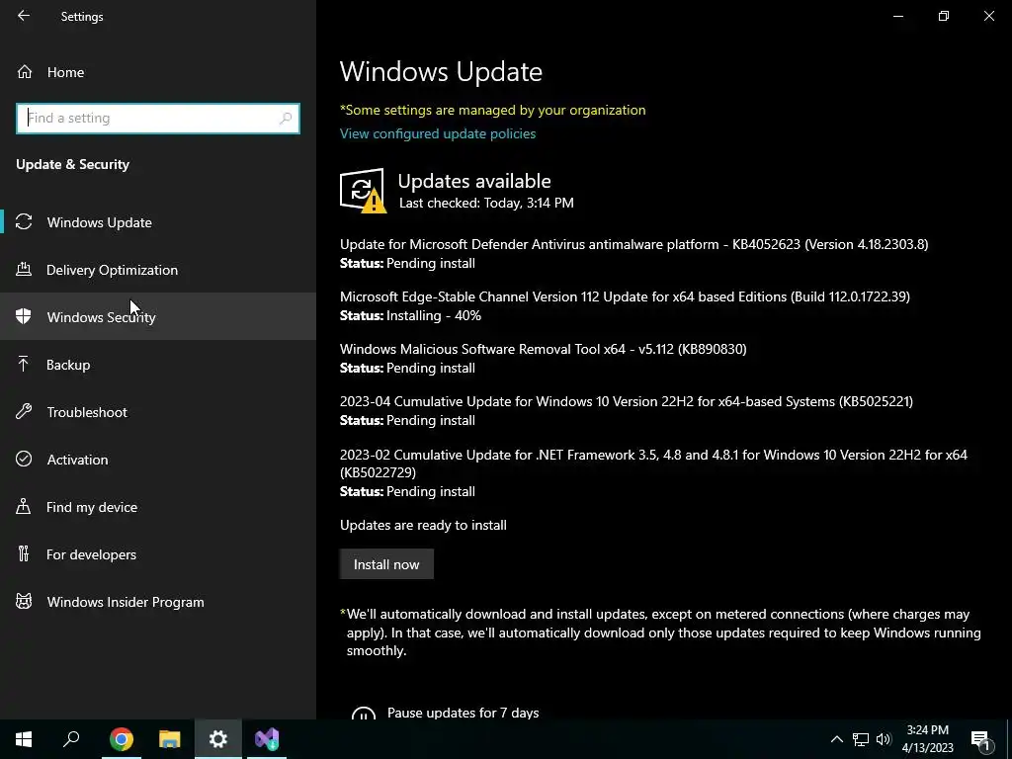Click the Install now button
This screenshot has height=759, width=1012.
[x=386, y=564]
